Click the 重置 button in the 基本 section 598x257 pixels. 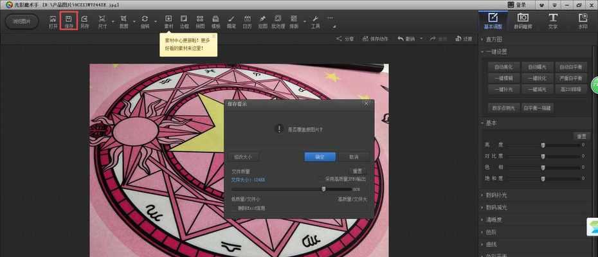pos(581,136)
